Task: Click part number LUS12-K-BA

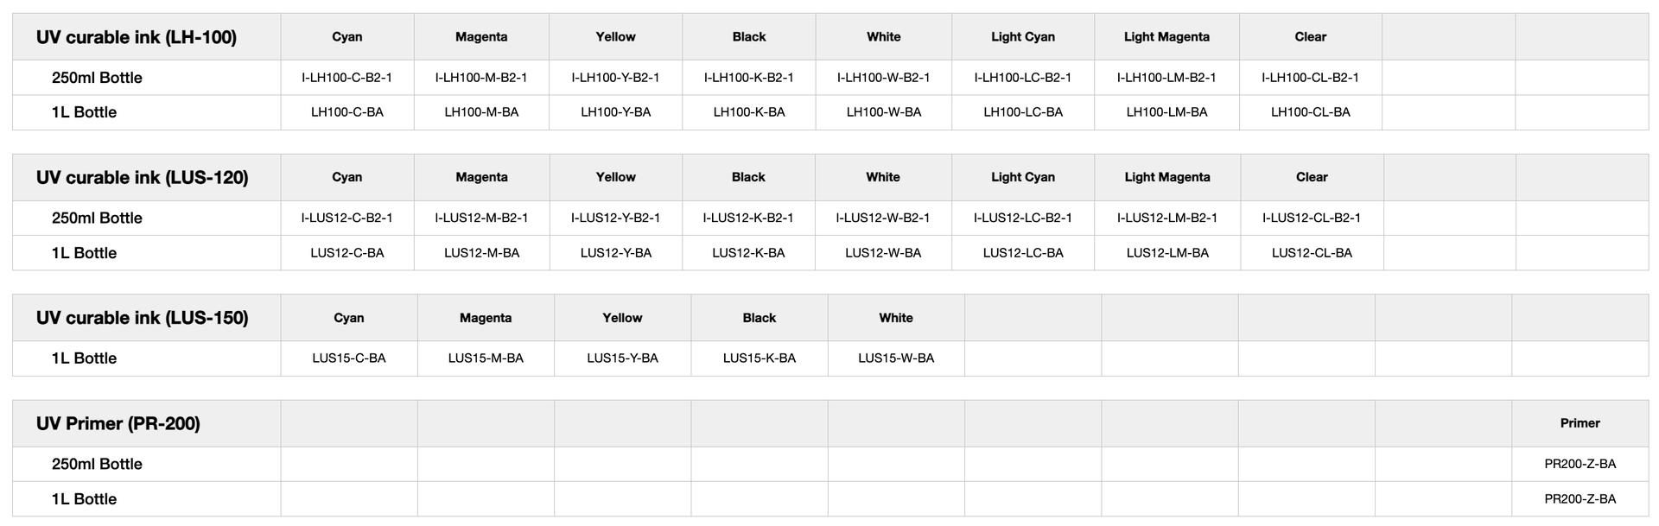Action: (x=748, y=253)
